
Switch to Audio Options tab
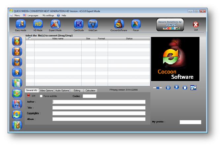point(62,91)
